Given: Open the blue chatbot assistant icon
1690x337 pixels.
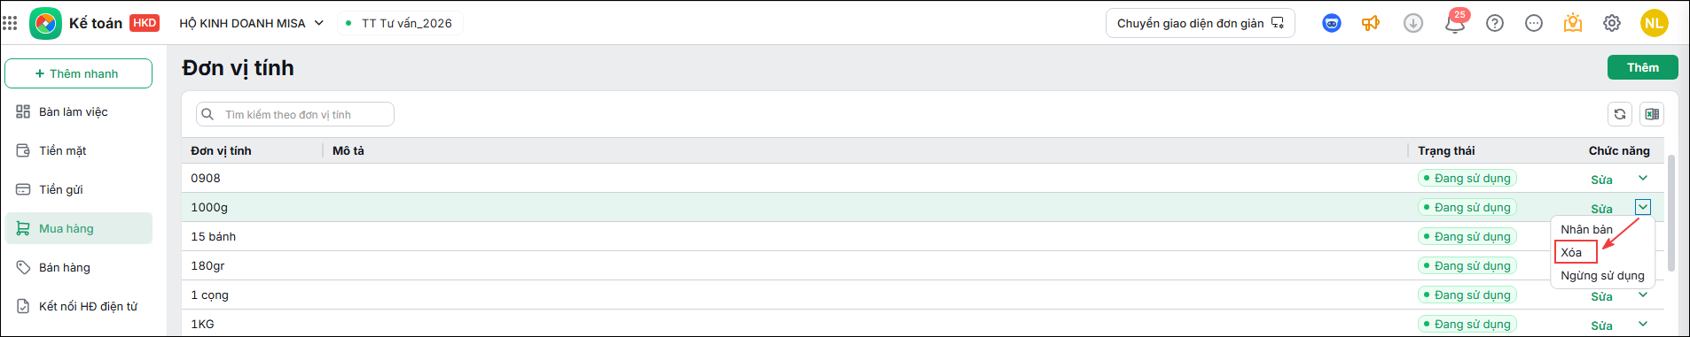Looking at the screenshot, I should [x=1332, y=23].
